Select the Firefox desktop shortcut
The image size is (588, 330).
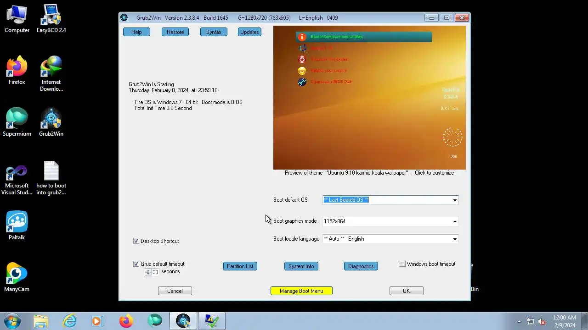[x=17, y=71]
